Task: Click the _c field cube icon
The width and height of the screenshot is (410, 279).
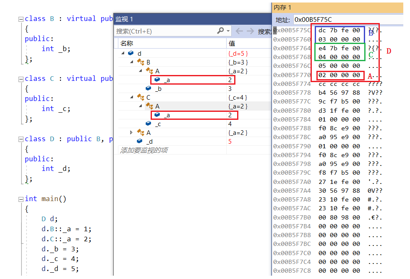Action: click(x=149, y=123)
